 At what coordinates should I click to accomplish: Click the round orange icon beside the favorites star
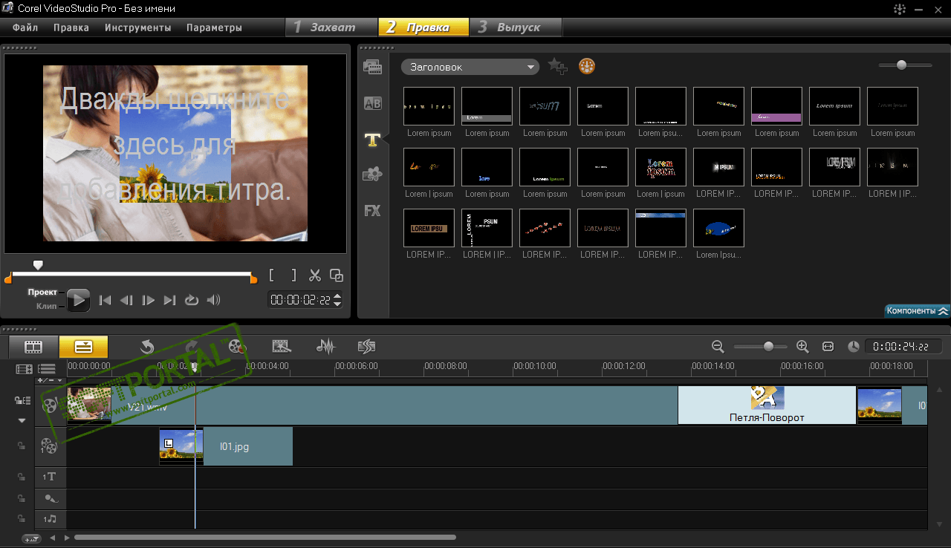click(587, 67)
